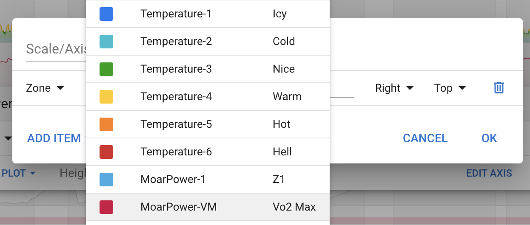530x225 pixels.
Task: Select the Temperature-1 Icy blue swatch
Action: pos(106,14)
